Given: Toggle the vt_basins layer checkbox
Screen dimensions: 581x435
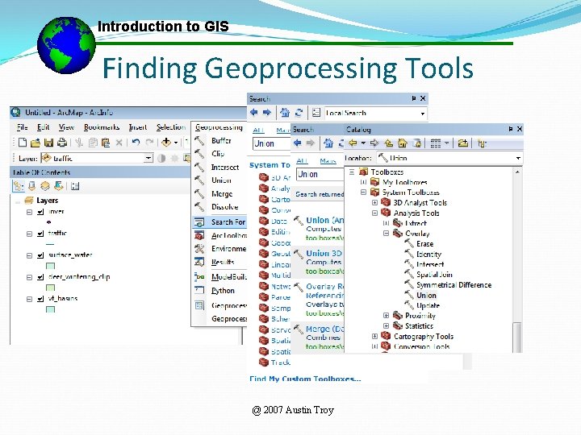Looking at the screenshot, I should click(40, 299).
